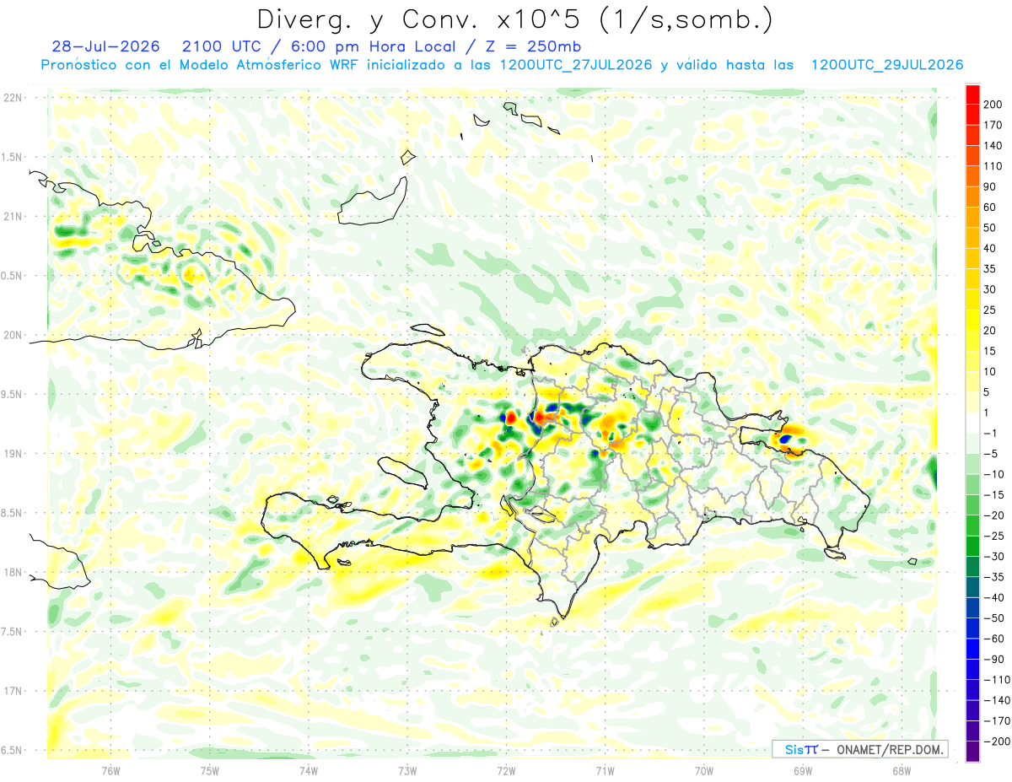Click the positive '170' color scale value
The height and width of the screenshot is (782, 1012).
993,125
